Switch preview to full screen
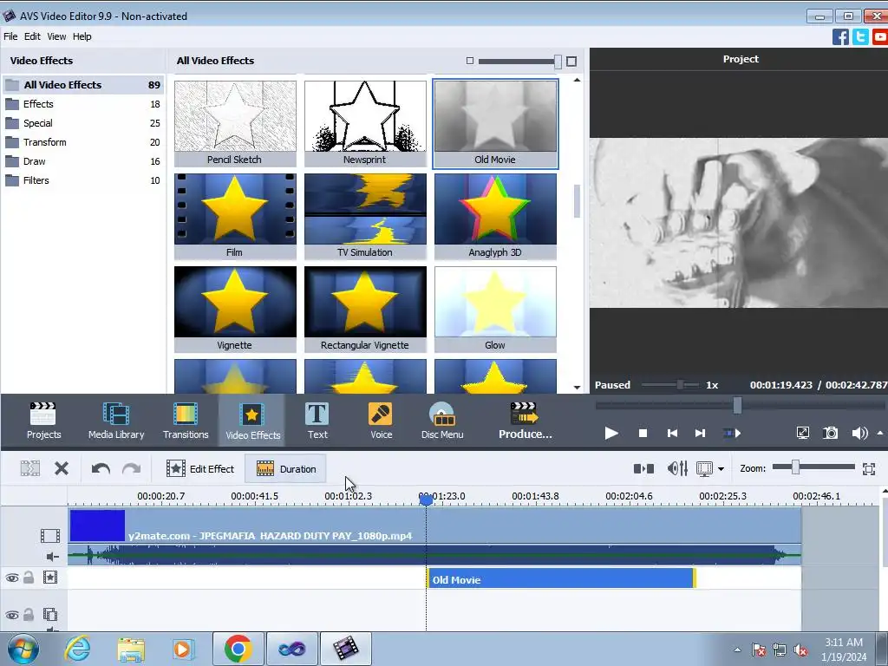The width and height of the screenshot is (888, 666). pyautogui.click(x=802, y=434)
